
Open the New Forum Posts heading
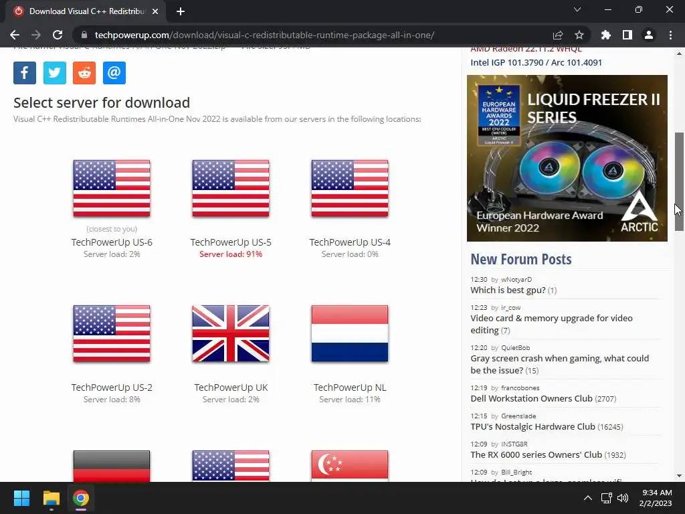(x=520, y=259)
